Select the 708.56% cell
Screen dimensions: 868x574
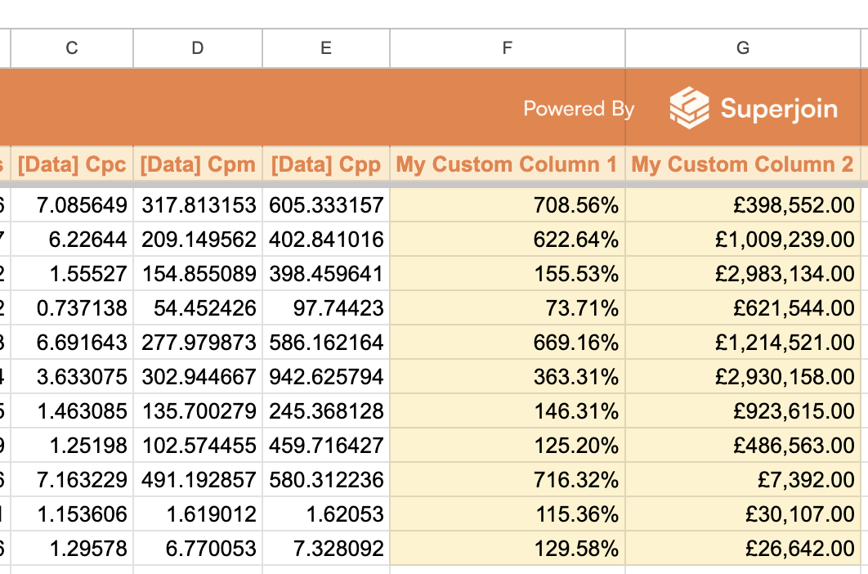[508, 205]
